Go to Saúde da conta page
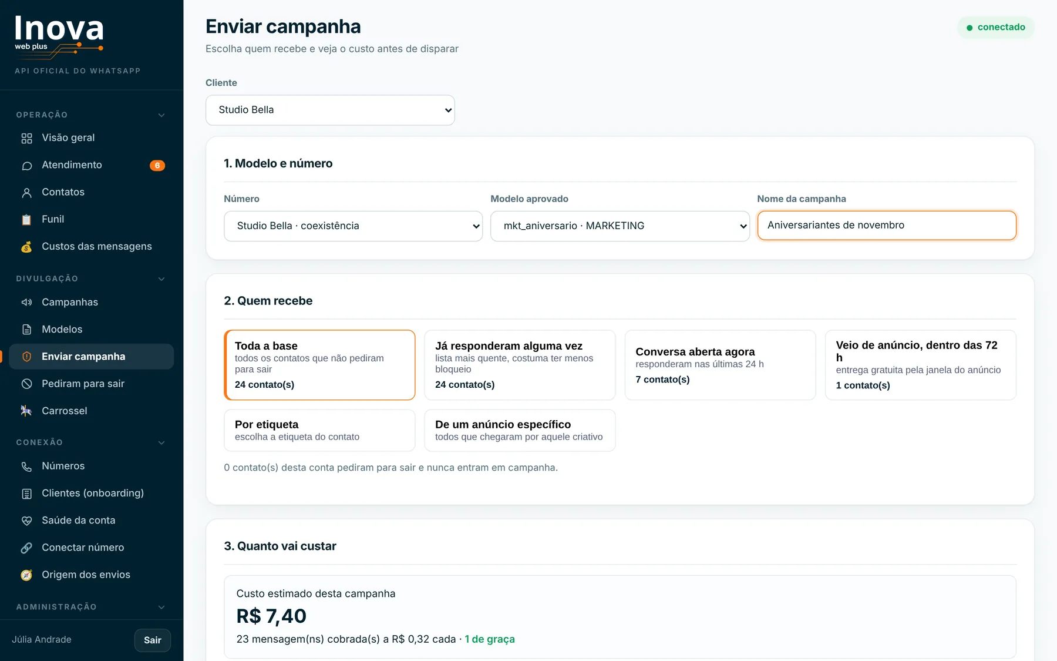 [91, 521]
